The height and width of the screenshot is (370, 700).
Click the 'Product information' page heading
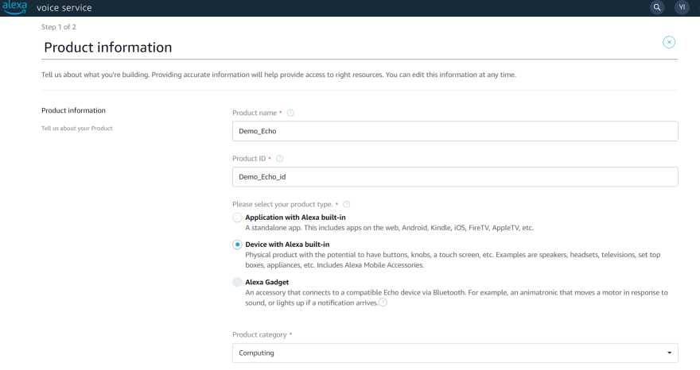108,48
